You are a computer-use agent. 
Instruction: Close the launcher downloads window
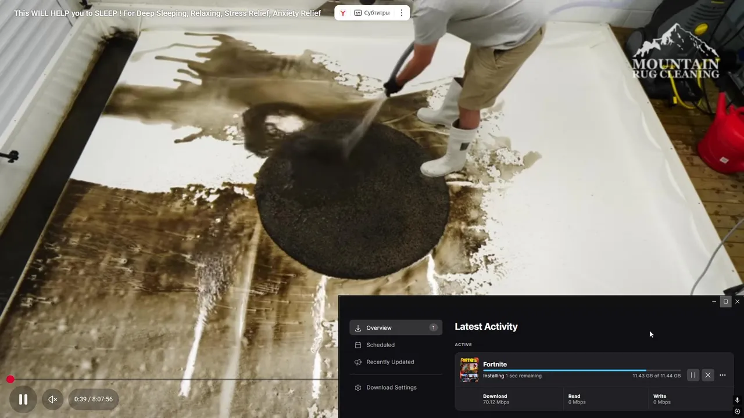point(737,302)
